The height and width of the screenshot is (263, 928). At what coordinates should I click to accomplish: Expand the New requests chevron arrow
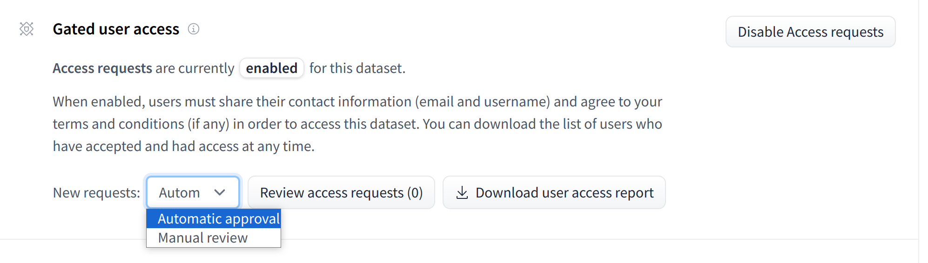(x=220, y=192)
